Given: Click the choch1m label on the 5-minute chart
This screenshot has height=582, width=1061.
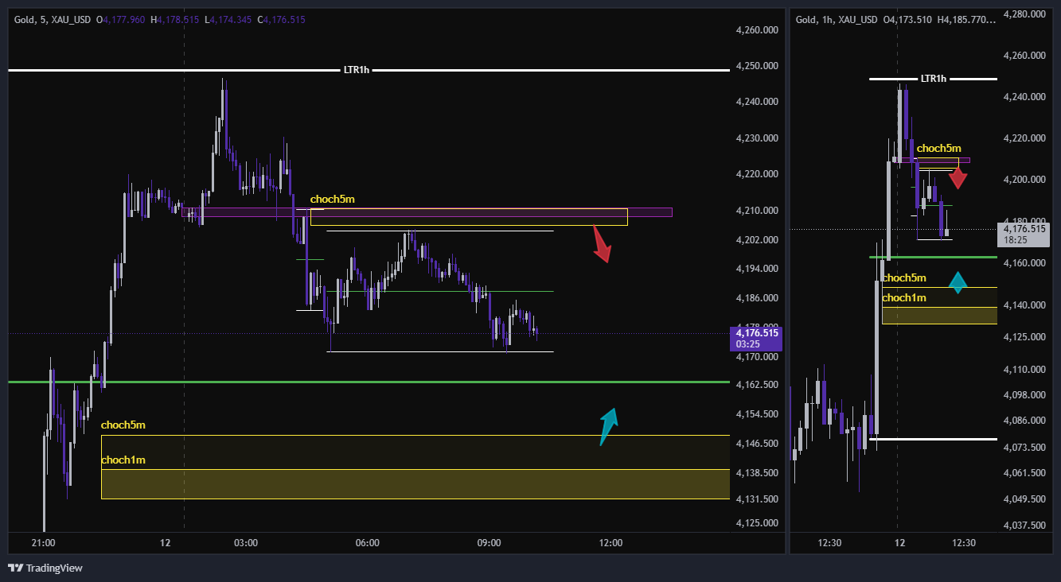Looking at the screenshot, I should tap(123, 460).
